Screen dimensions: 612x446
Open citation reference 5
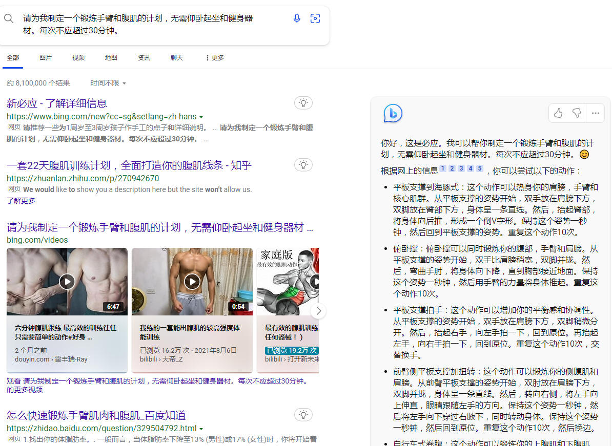pos(480,168)
